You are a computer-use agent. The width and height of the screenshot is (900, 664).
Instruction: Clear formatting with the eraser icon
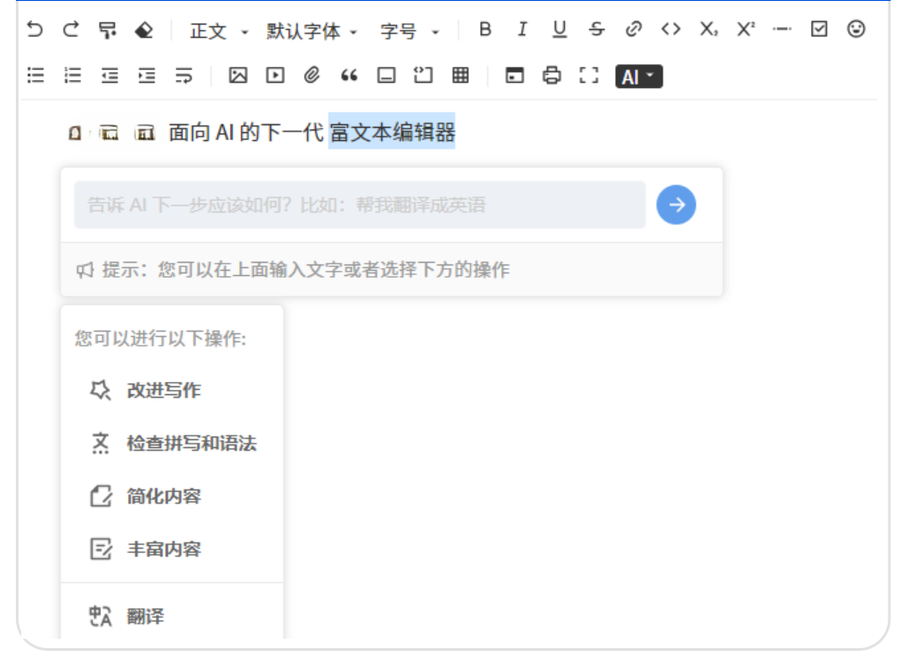tap(144, 29)
